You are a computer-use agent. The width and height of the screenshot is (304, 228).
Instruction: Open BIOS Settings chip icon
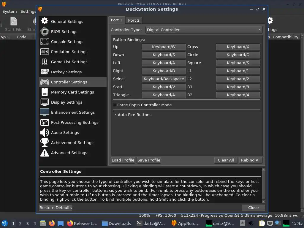point(45,31)
